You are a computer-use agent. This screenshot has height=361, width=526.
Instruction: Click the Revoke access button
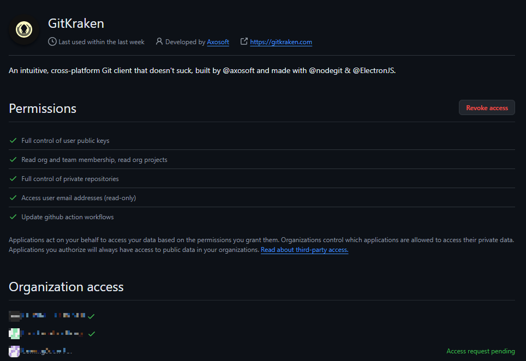487,107
